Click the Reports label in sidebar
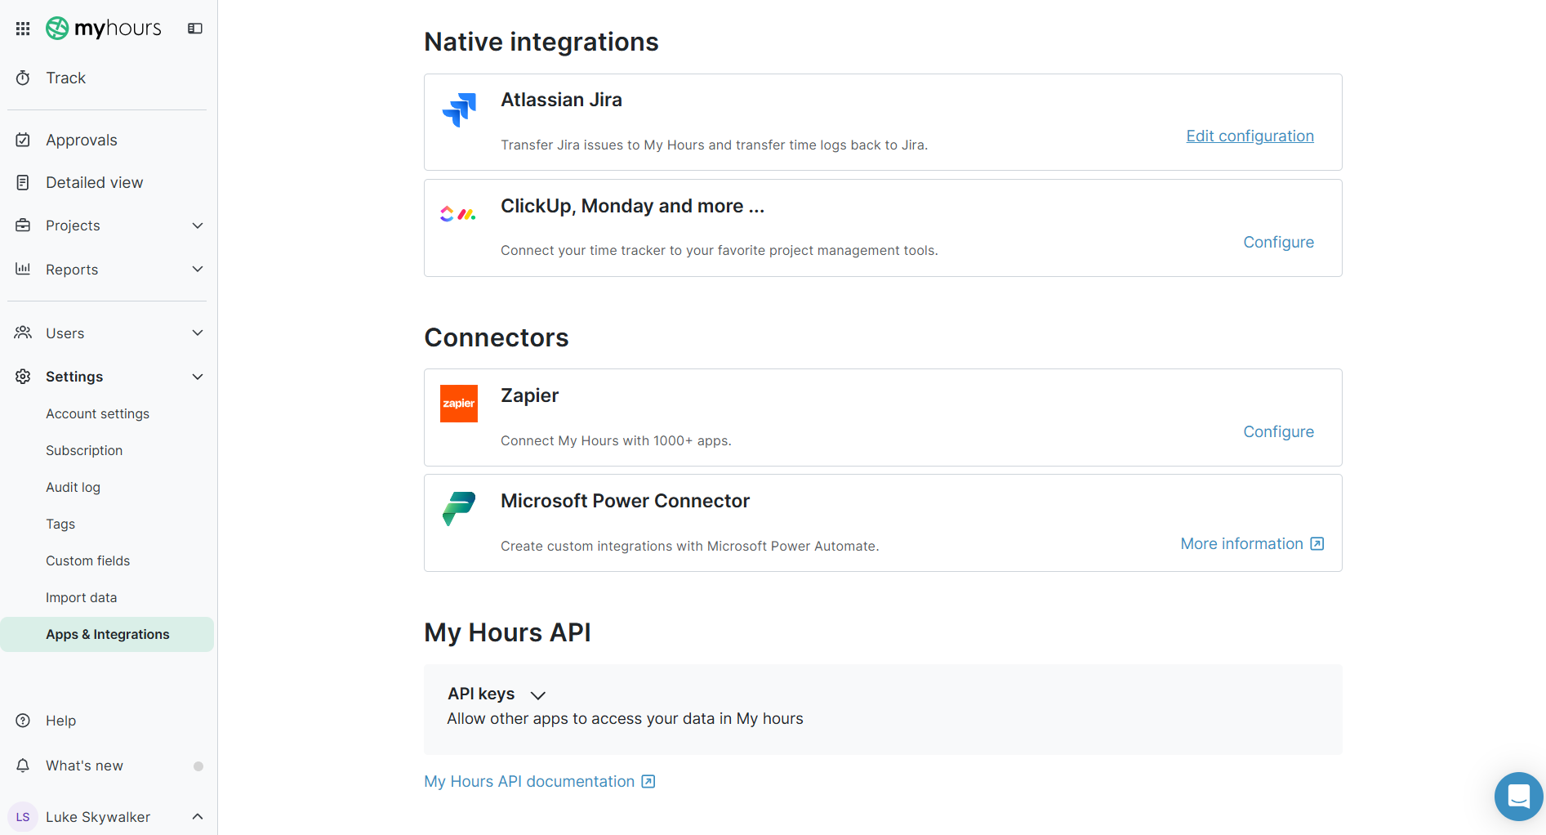Image resolution: width=1546 pixels, height=835 pixels. [72, 269]
